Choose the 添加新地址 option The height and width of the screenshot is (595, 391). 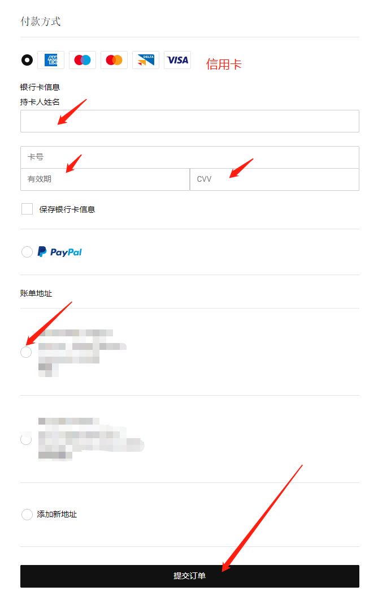tap(27, 515)
